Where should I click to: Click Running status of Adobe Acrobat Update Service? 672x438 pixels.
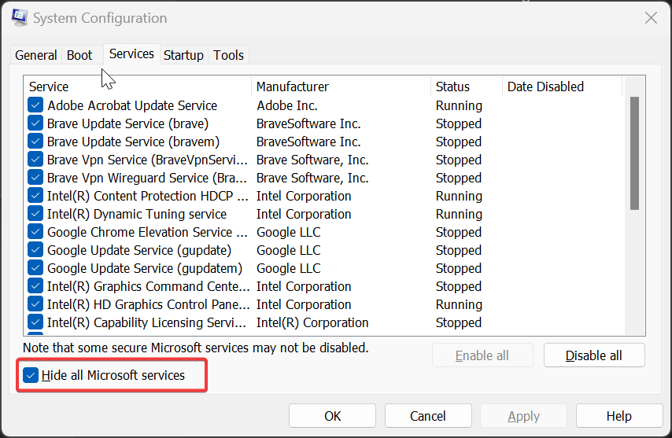(459, 105)
